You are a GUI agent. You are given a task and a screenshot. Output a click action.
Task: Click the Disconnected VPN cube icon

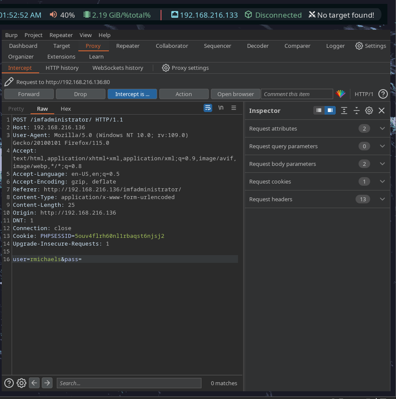pos(248,15)
